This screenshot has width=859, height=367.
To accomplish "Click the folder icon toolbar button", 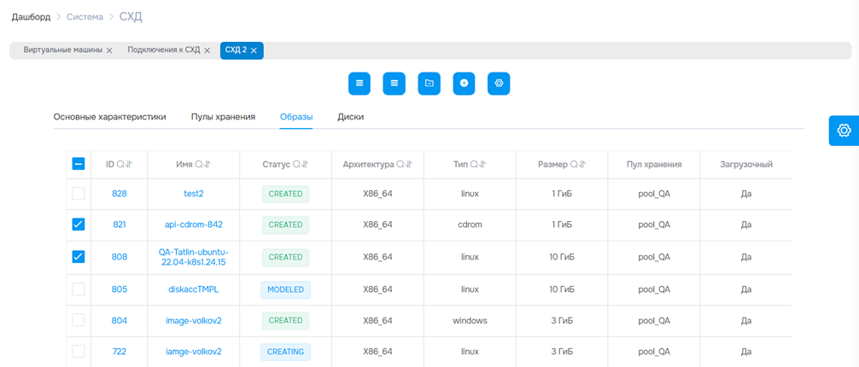I will coord(429,83).
